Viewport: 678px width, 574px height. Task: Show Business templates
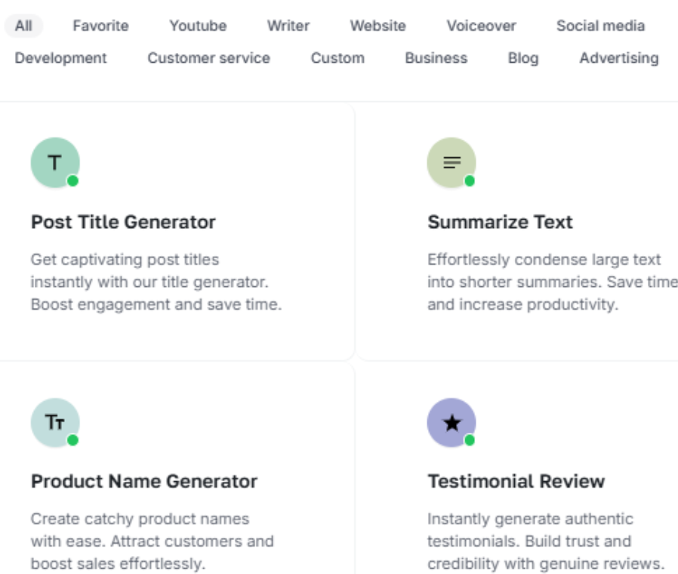click(x=436, y=58)
